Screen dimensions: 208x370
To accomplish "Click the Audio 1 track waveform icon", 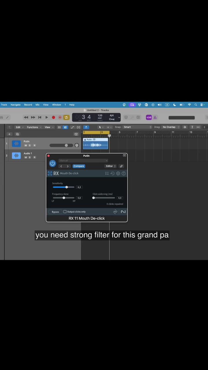I will (16, 156).
